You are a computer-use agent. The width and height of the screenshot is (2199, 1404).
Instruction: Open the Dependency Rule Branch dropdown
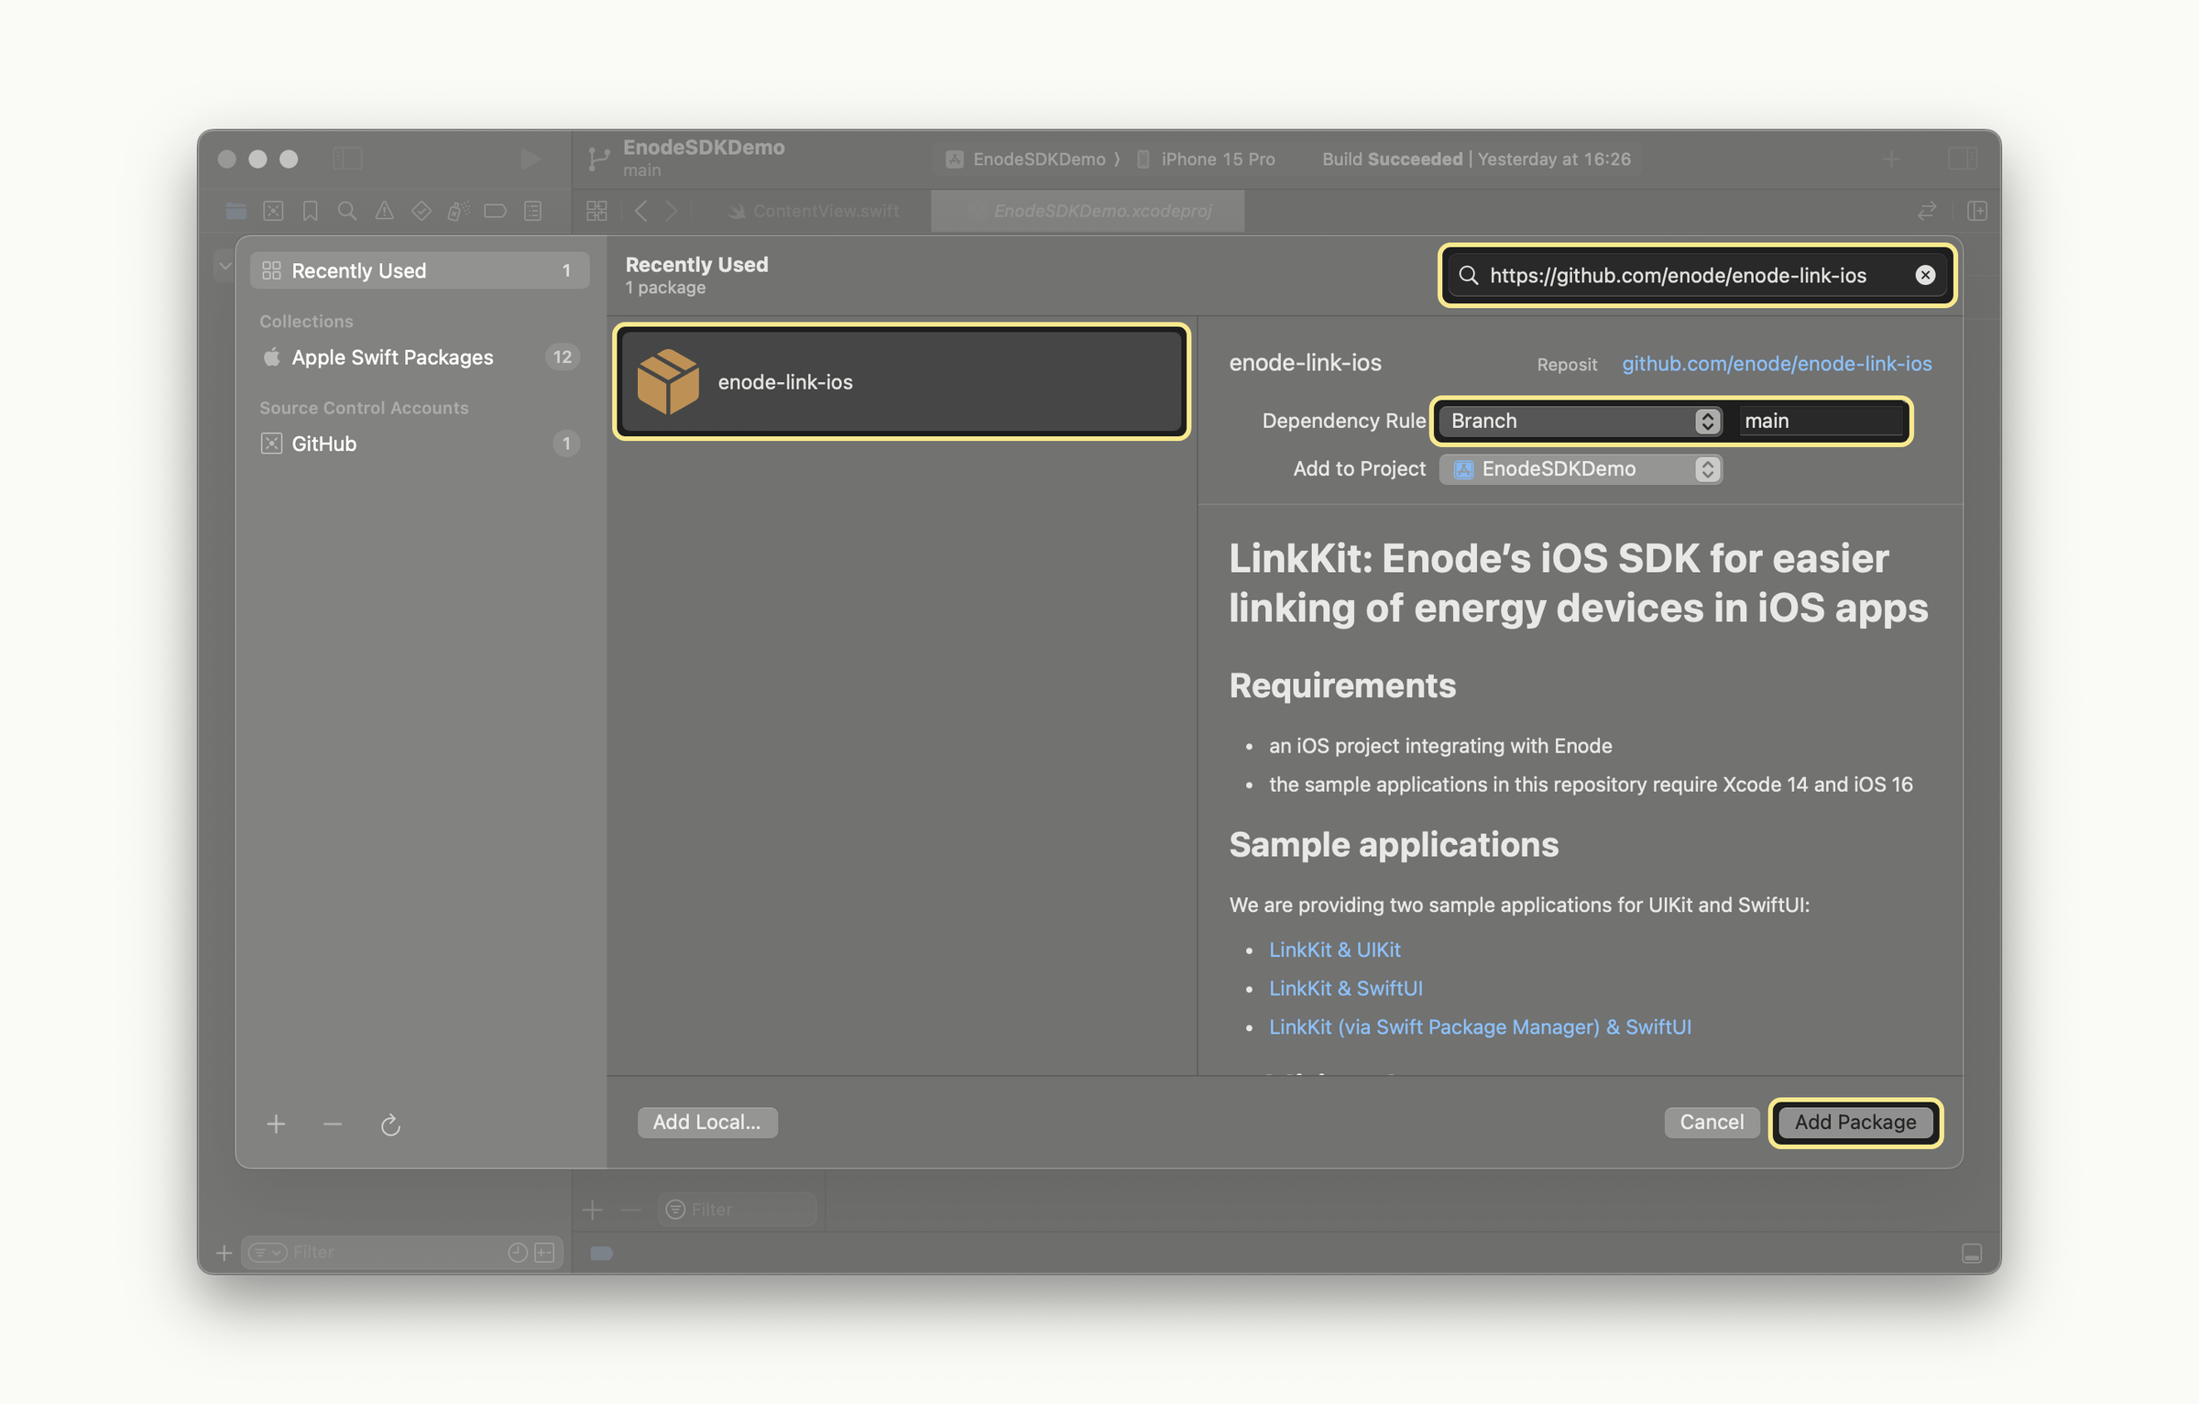pyautogui.click(x=1578, y=421)
